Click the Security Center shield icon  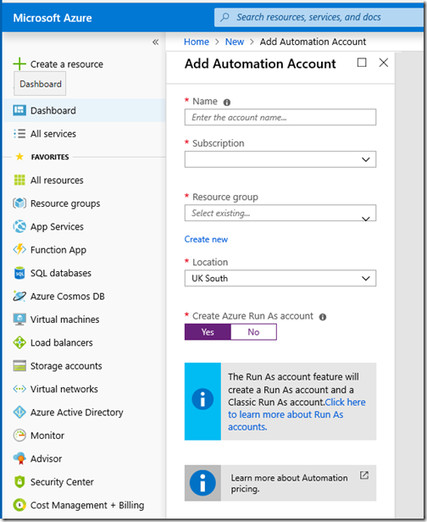tap(19, 481)
